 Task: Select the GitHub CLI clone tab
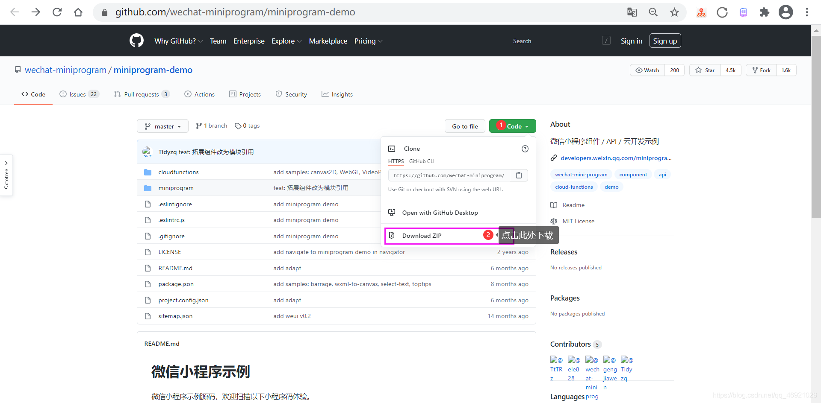pos(422,161)
